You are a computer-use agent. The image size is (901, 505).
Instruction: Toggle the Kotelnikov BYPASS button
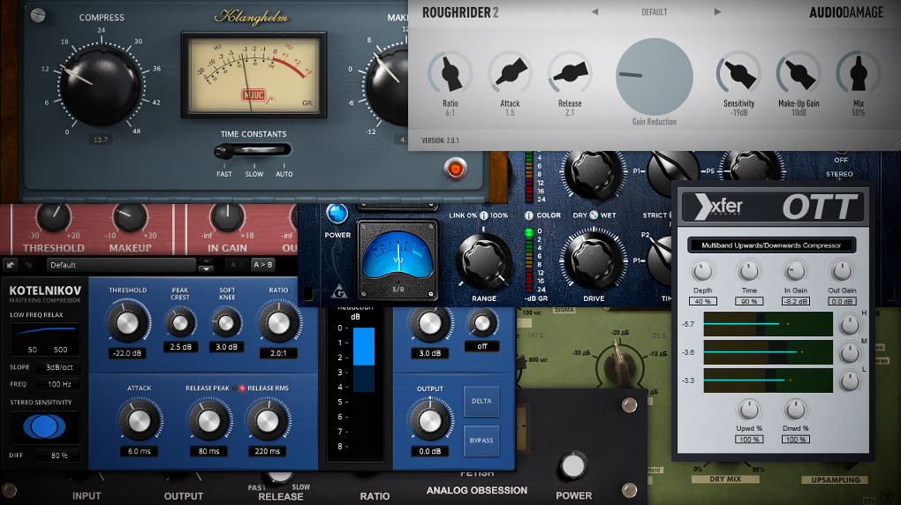pos(481,441)
